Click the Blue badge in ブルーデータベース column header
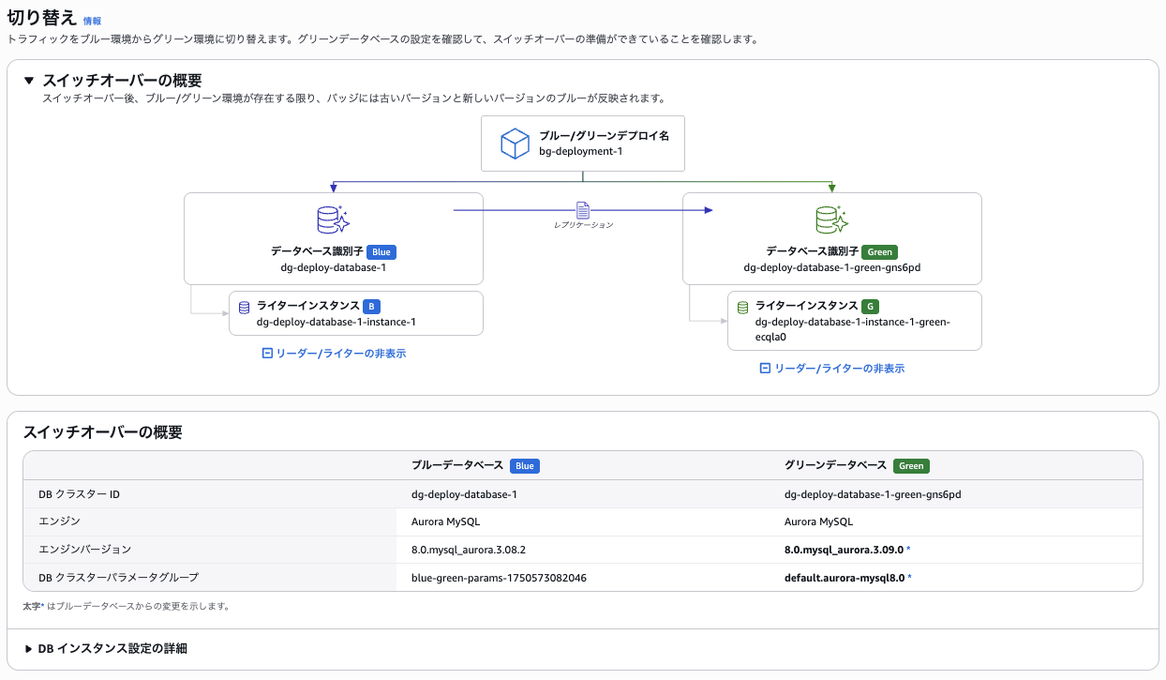This screenshot has height=680, width=1166. 524,466
